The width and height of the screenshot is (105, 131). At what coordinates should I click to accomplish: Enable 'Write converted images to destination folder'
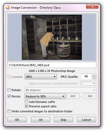(9, 111)
